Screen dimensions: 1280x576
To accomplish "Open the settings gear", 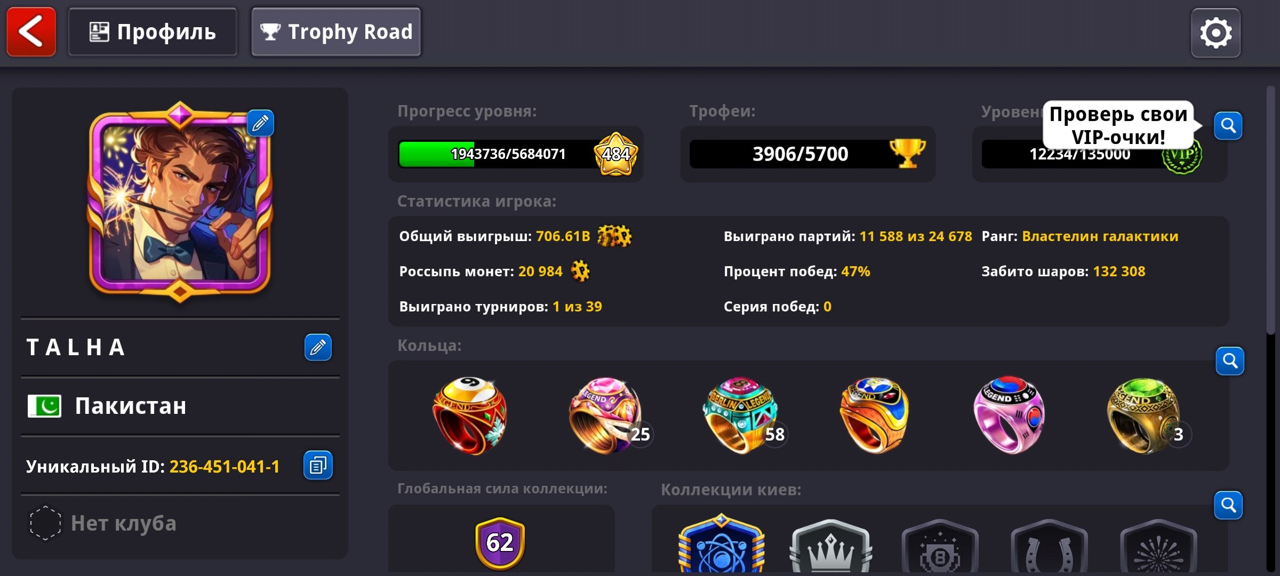I will (1215, 33).
